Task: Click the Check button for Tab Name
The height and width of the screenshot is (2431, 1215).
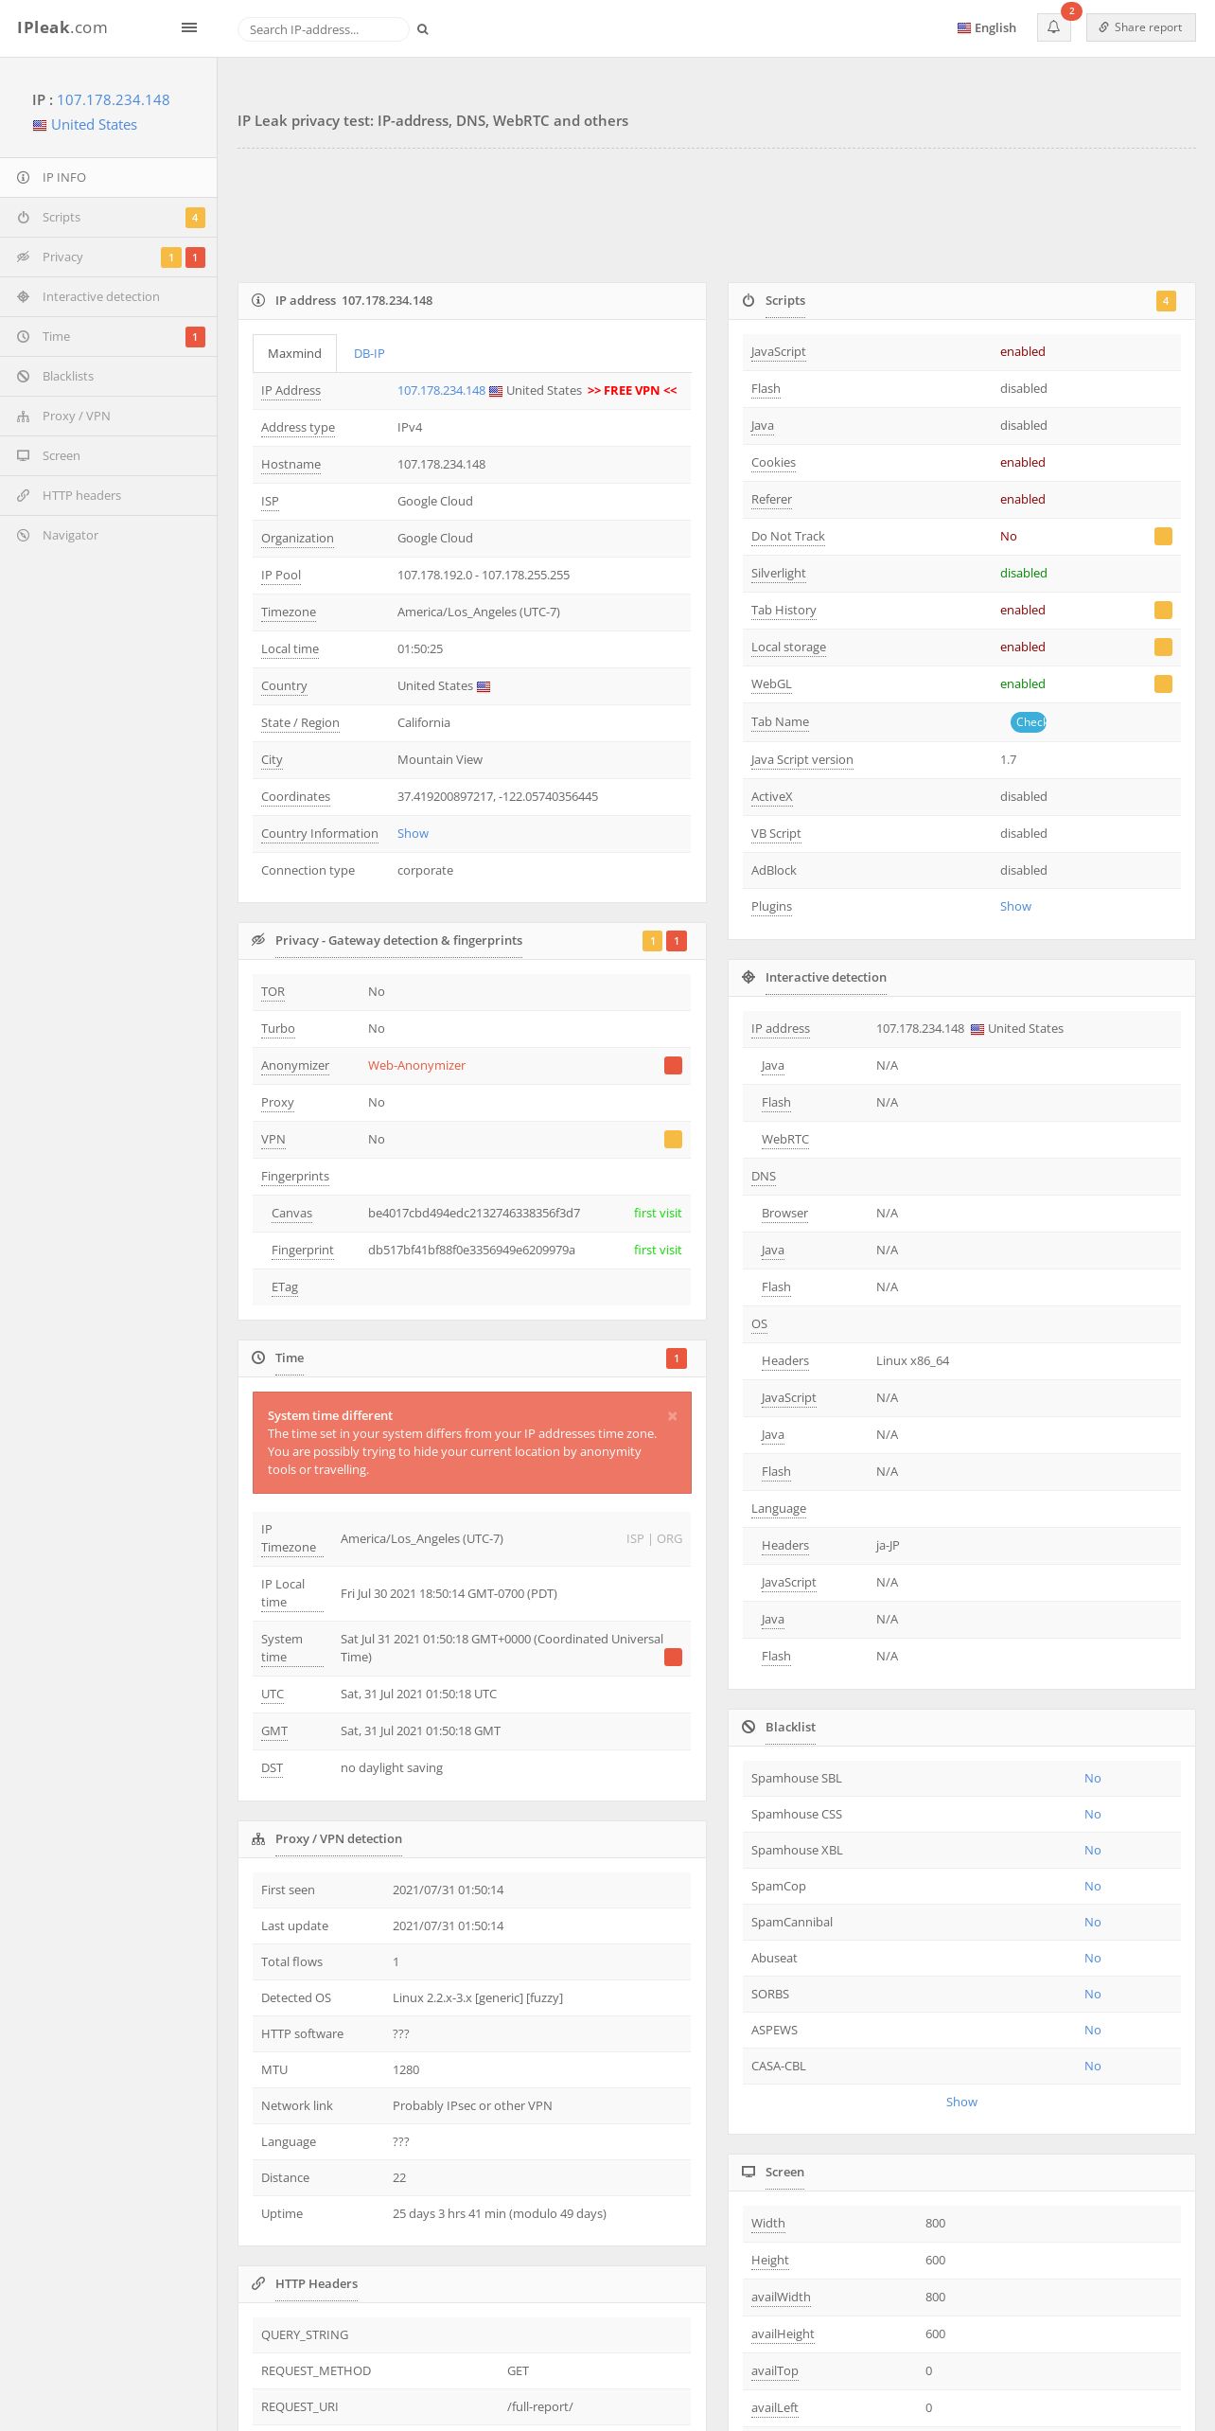Action: 1028,721
